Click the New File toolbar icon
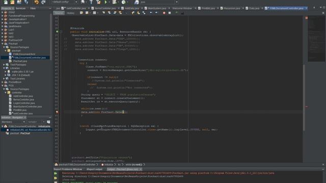The height and width of the screenshot is (183, 326). [x=6, y=2]
